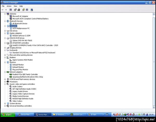Click the Agere Systems HDA Modem icon

(11, 60)
